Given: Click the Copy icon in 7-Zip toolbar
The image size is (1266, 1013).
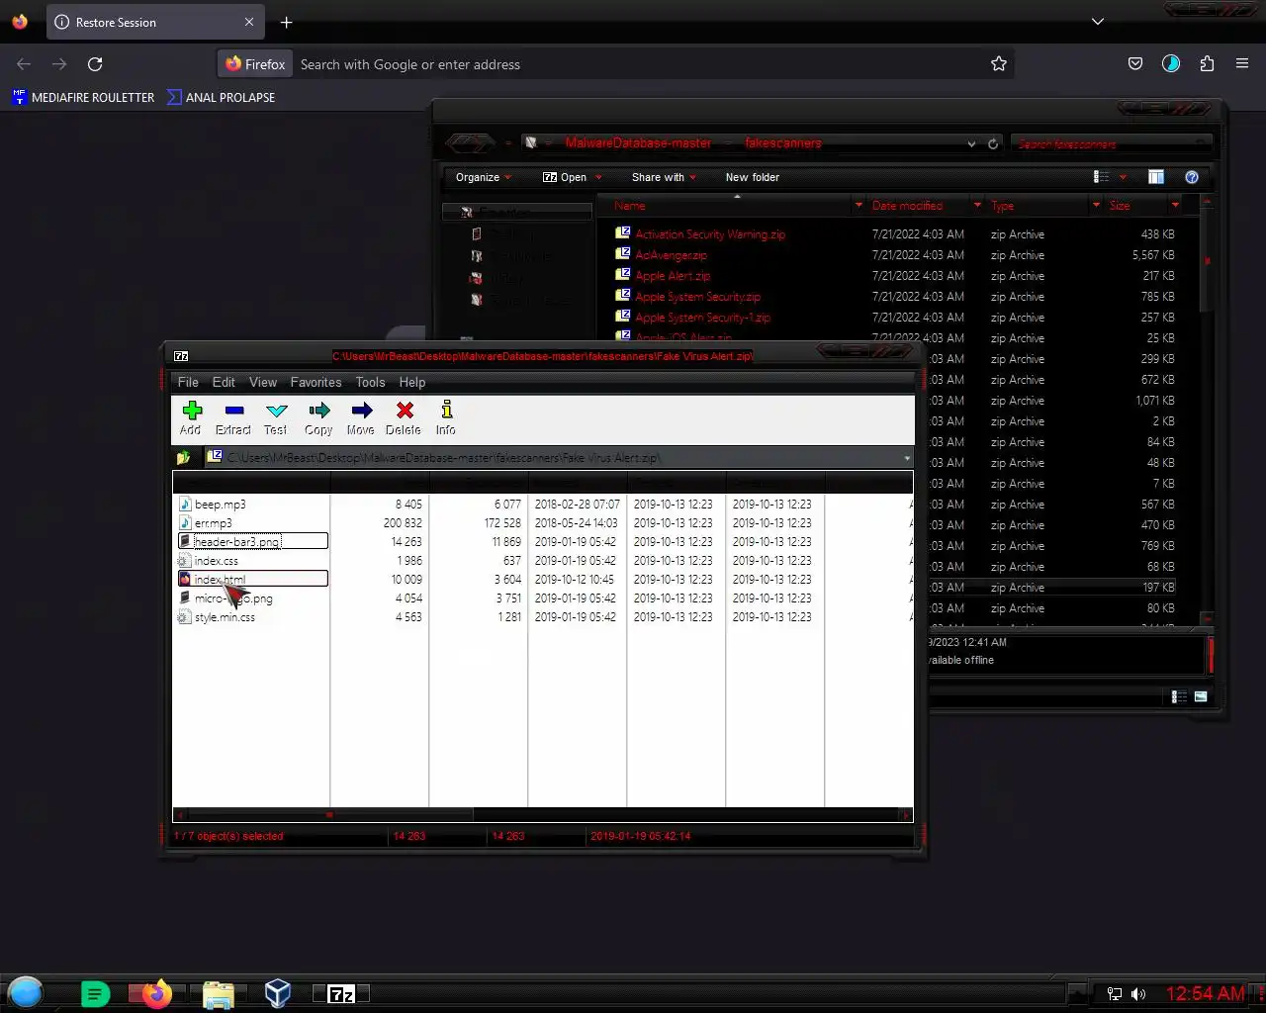Looking at the screenshot, I should coord(318,417).
